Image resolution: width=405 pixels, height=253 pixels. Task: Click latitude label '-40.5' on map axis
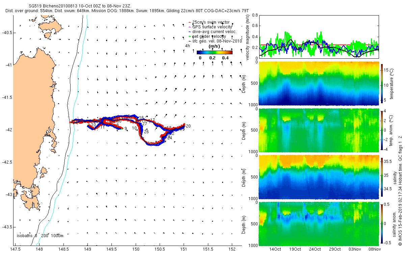[x=6, y=32]
